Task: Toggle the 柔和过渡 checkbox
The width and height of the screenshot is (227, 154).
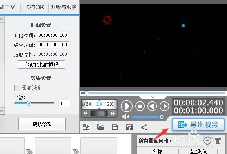Action: [x=17, y=88]
